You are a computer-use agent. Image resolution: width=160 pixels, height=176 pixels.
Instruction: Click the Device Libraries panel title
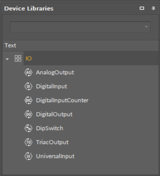[29, 8]
